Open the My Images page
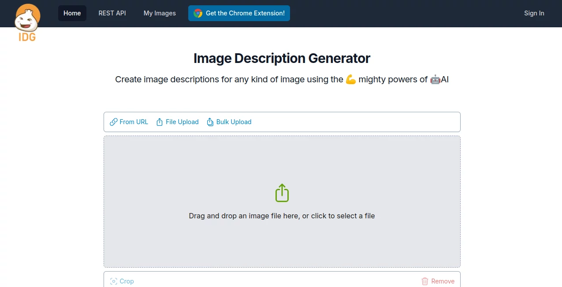Screen dimensions: 562x287 (x=160, y=13)
